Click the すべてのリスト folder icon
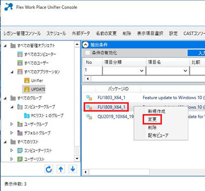The image size is (205, 191). (x=13, y=142)
